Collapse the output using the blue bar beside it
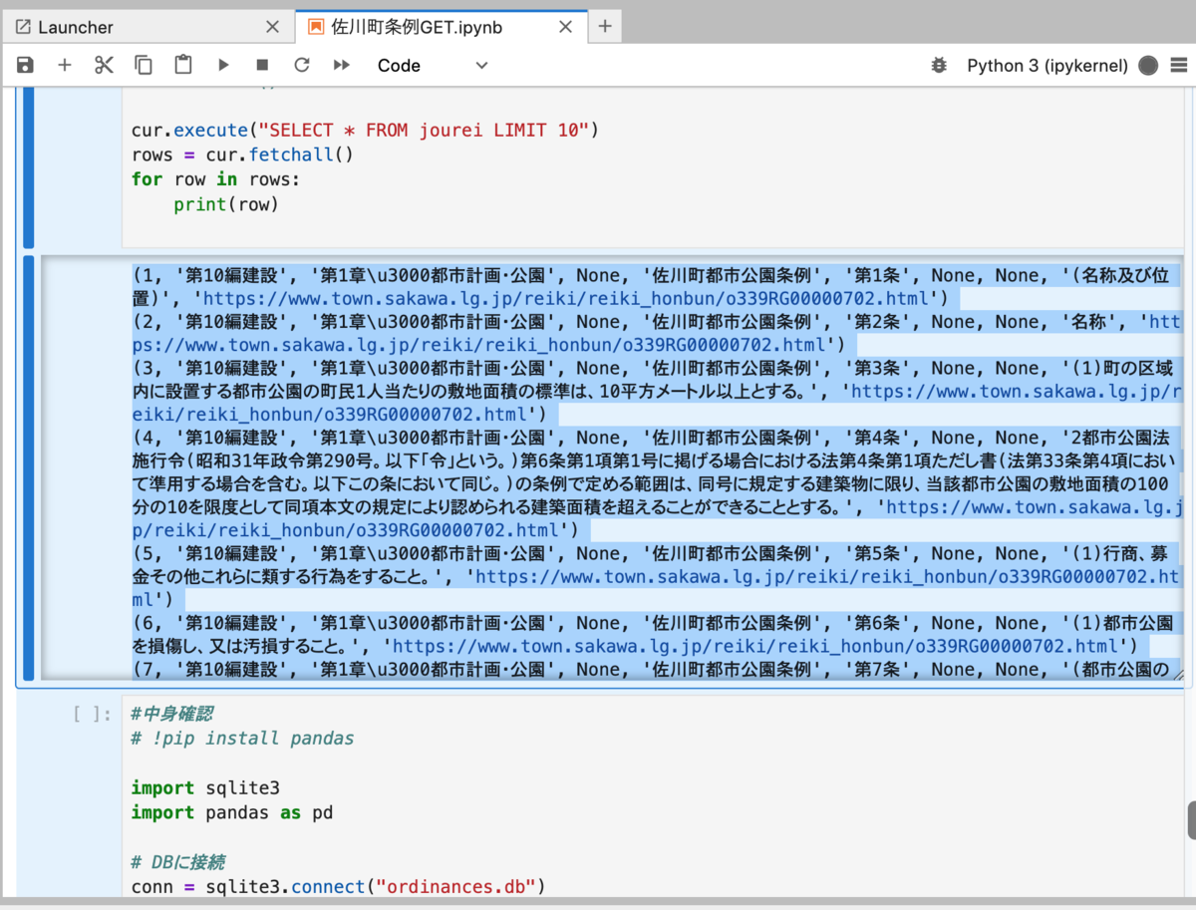The image size is (1196, 910). pyautogui.click(x=29, y=468)
